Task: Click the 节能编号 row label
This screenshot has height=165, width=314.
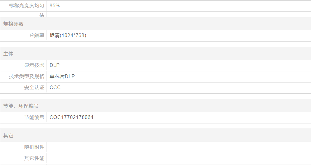Action: (34, 117)
